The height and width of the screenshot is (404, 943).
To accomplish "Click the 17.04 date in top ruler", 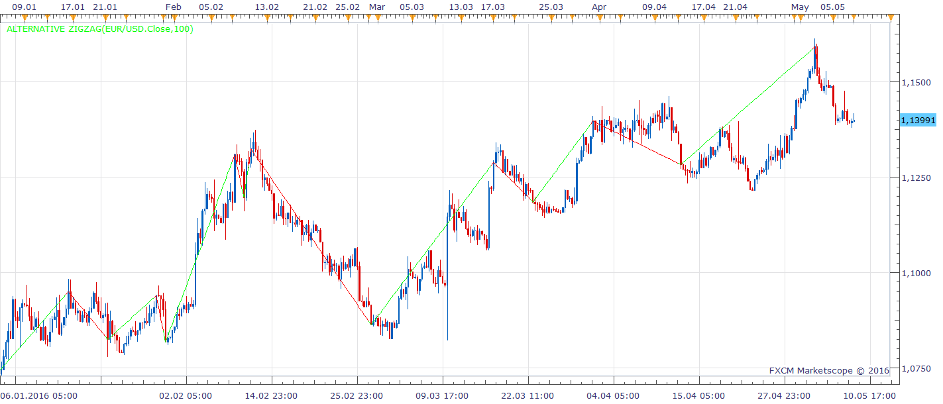I will tap(704, 6).
